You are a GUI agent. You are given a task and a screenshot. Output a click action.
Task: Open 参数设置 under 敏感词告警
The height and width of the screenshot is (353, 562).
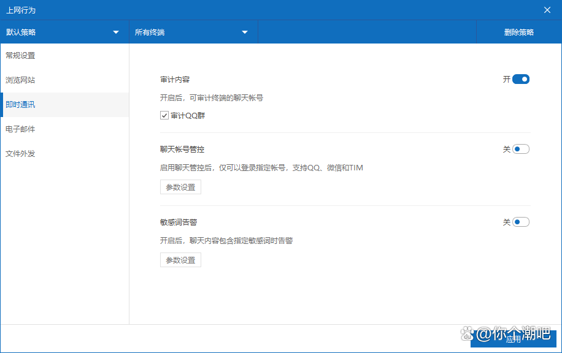(180, 260)
